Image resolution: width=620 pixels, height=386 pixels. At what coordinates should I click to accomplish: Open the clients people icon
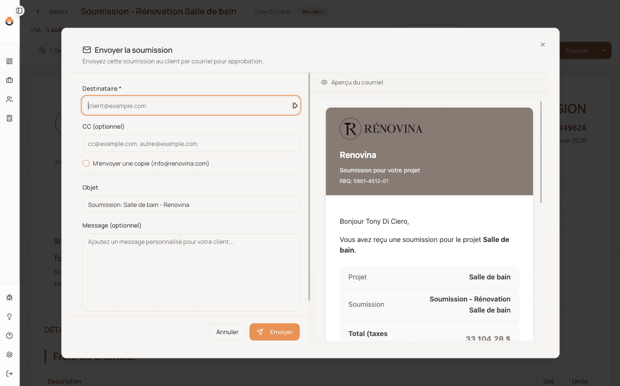tap(9, 99)
